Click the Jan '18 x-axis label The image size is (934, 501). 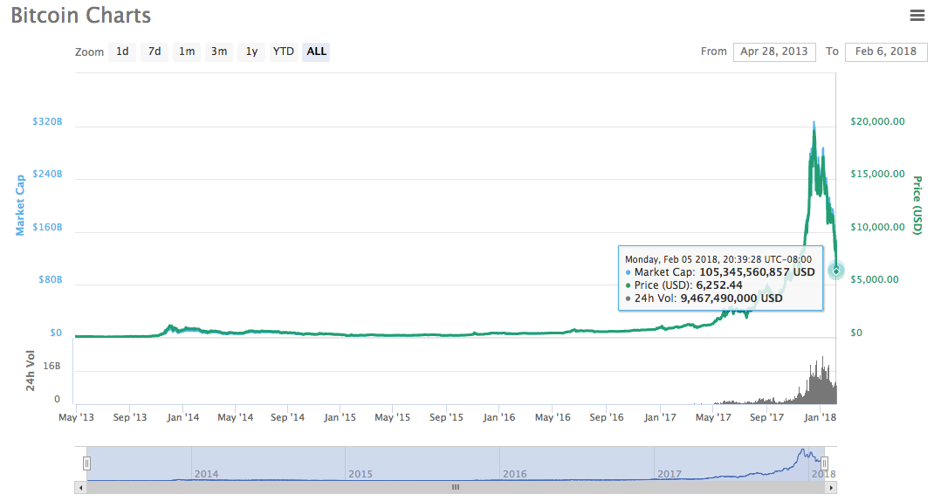(820, 417)
